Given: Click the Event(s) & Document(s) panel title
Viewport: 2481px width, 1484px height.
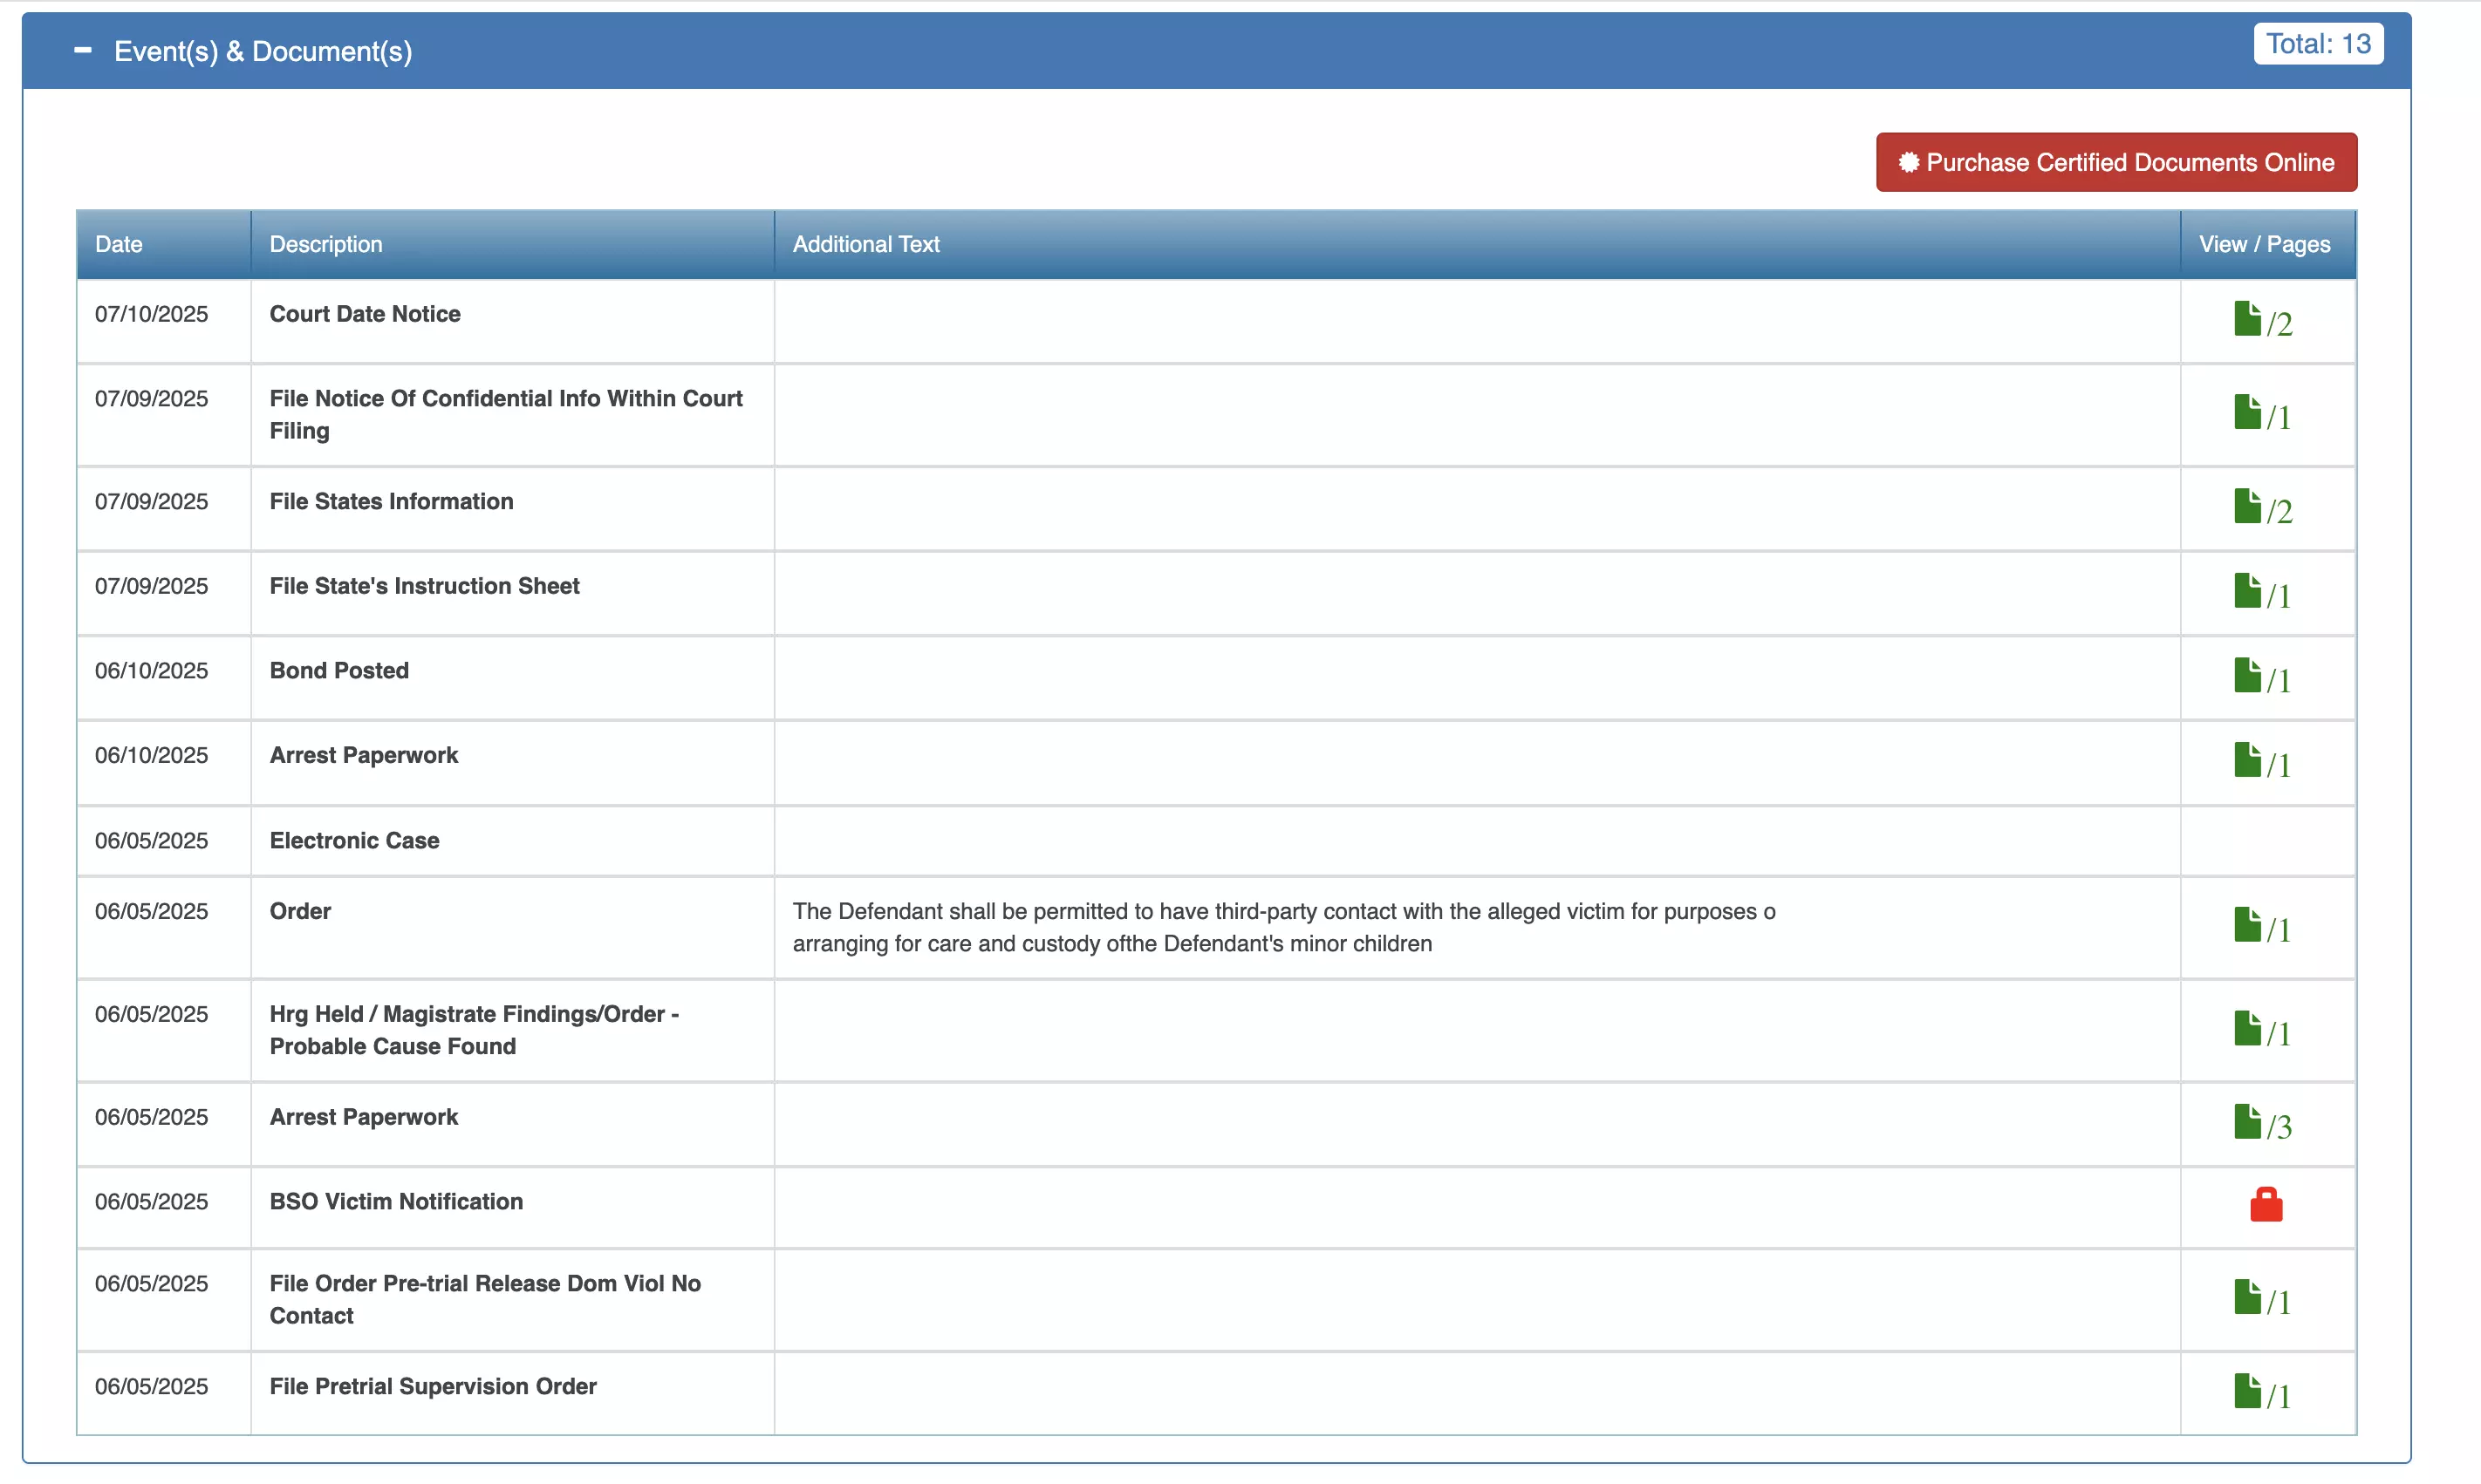Looking at the screenshot, I should (263, 51).
